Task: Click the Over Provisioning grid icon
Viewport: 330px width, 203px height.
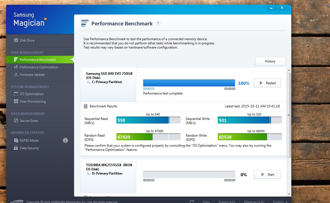Action: click(x=16, y=101)
